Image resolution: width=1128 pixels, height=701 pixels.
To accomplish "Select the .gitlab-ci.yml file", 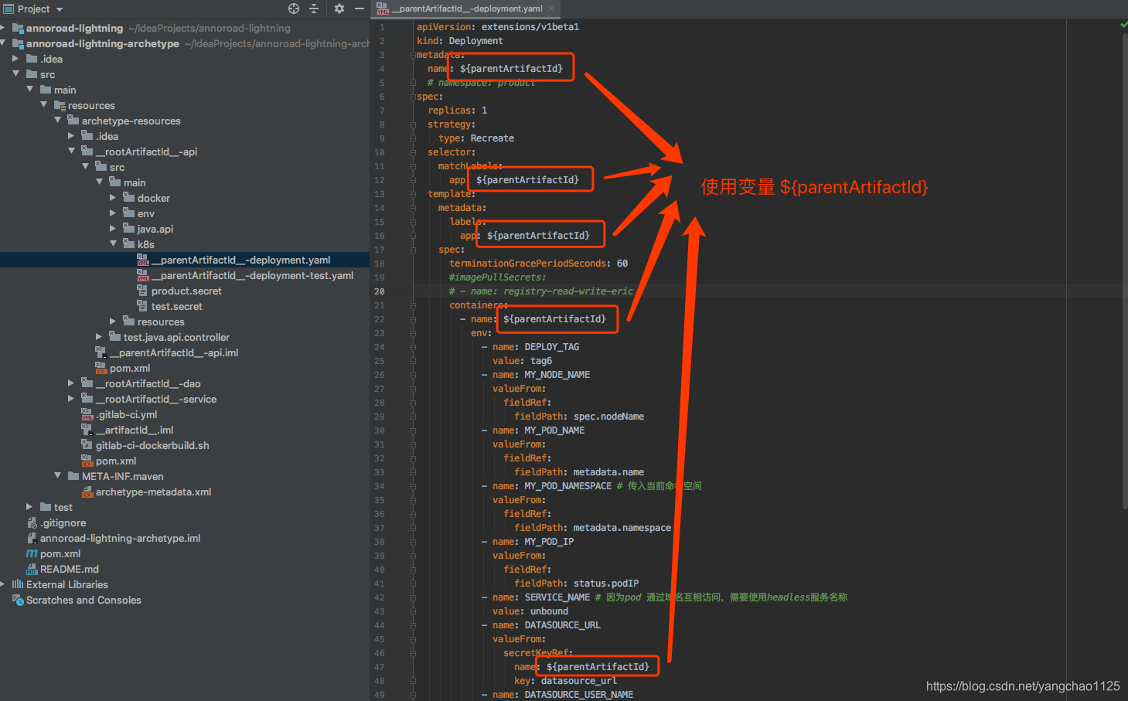I will [126, 414].
